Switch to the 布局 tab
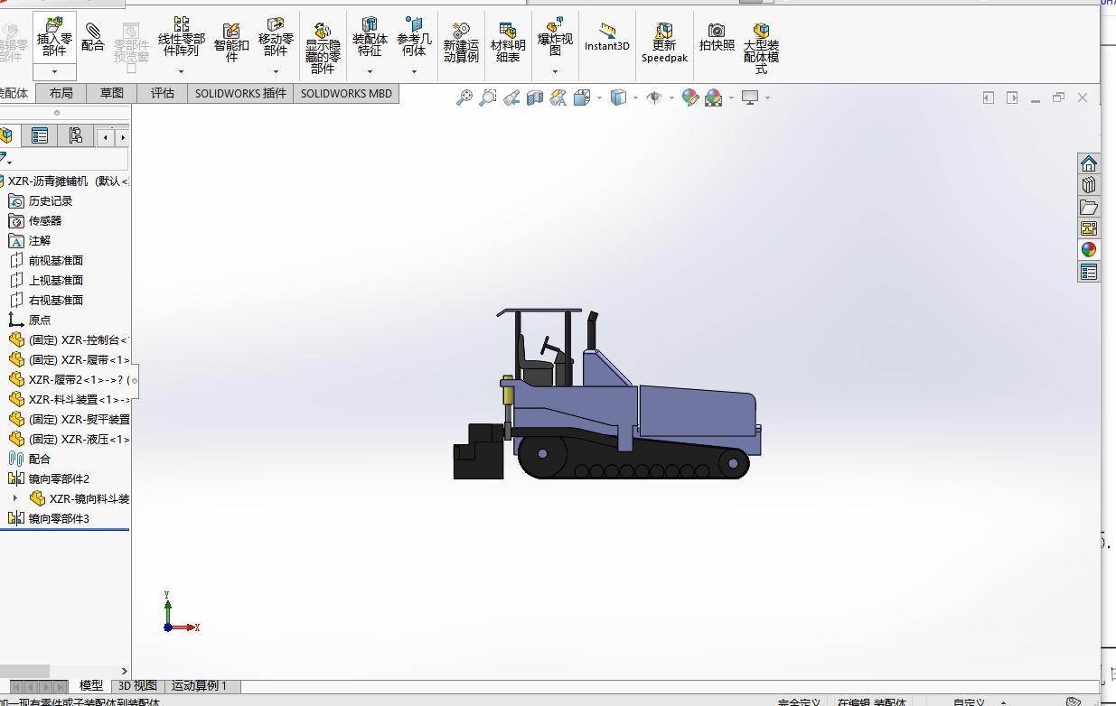Viewport: 1116px width, 706px height. 61,93
